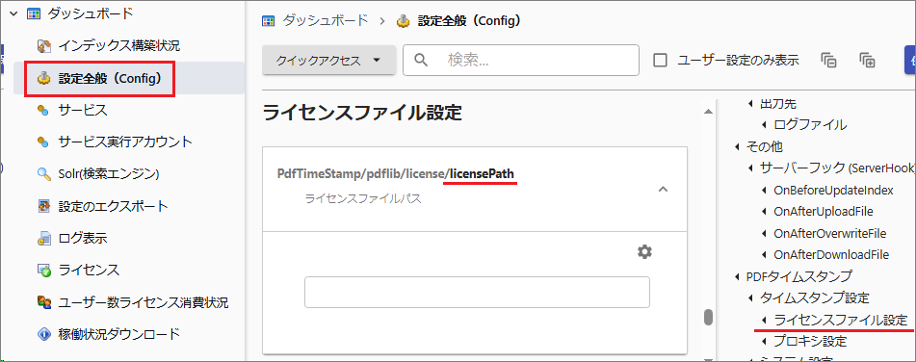Click the licensePath gear settings icon

pyautogui.click(x=644, y=251)
